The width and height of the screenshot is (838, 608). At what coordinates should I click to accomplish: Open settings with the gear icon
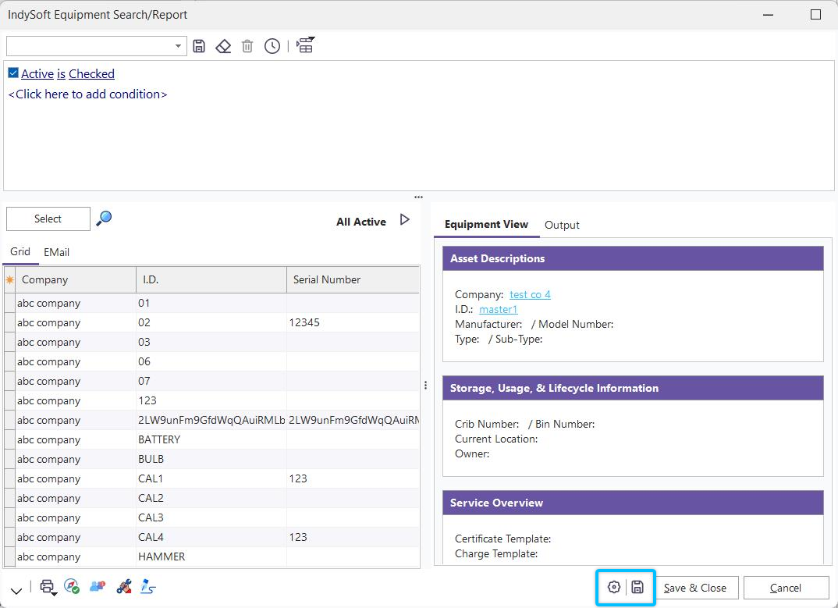pyautogui.click(x=614, y=587)
